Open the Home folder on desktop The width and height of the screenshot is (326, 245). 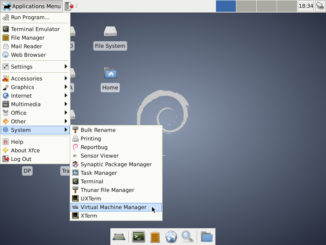(x=110, y=73)
